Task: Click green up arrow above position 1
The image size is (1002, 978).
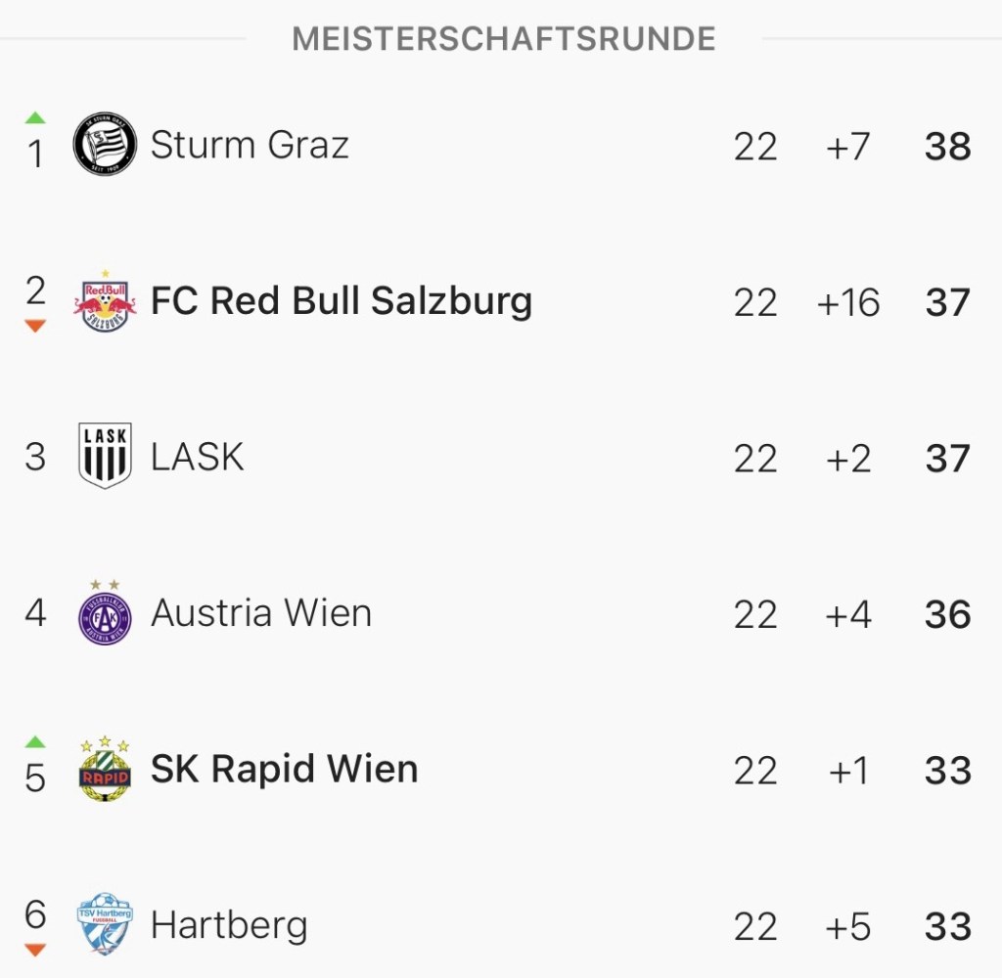Action: (x=35, y=118)
